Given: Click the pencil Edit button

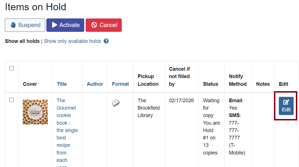Looking at the screenshot, I should [x=286, y=106].
